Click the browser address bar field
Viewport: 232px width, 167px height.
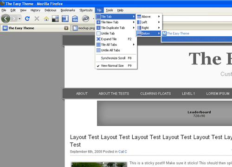(x=197, y=19)
